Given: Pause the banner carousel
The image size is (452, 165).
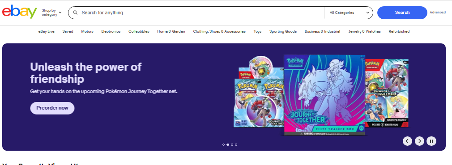Looking at the screenshot, I should pyautogui.click(x=431, y=141).
